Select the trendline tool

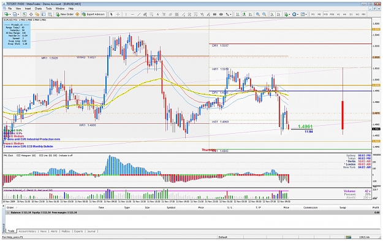tap(138, 14)
